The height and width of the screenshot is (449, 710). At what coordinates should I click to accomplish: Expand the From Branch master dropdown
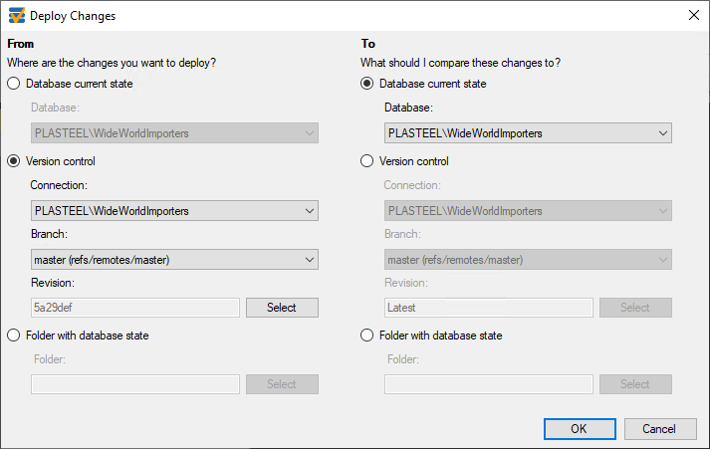[x=175, y=260]
